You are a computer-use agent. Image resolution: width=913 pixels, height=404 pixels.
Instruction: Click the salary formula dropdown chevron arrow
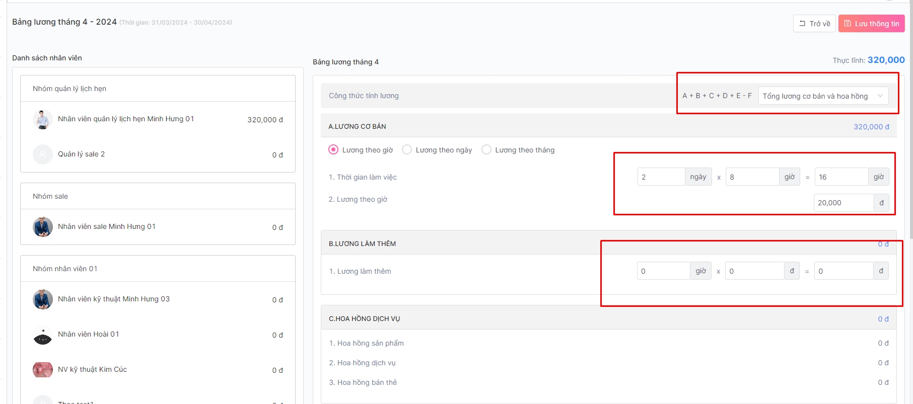[880, 96]
